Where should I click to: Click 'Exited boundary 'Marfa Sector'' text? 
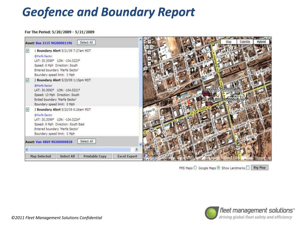55,100
